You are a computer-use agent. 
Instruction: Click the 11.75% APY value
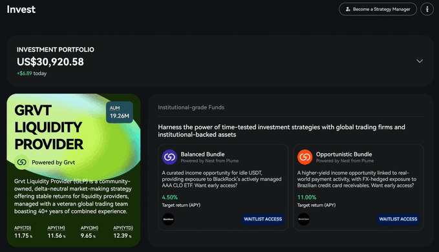click(x=23, y=236)
